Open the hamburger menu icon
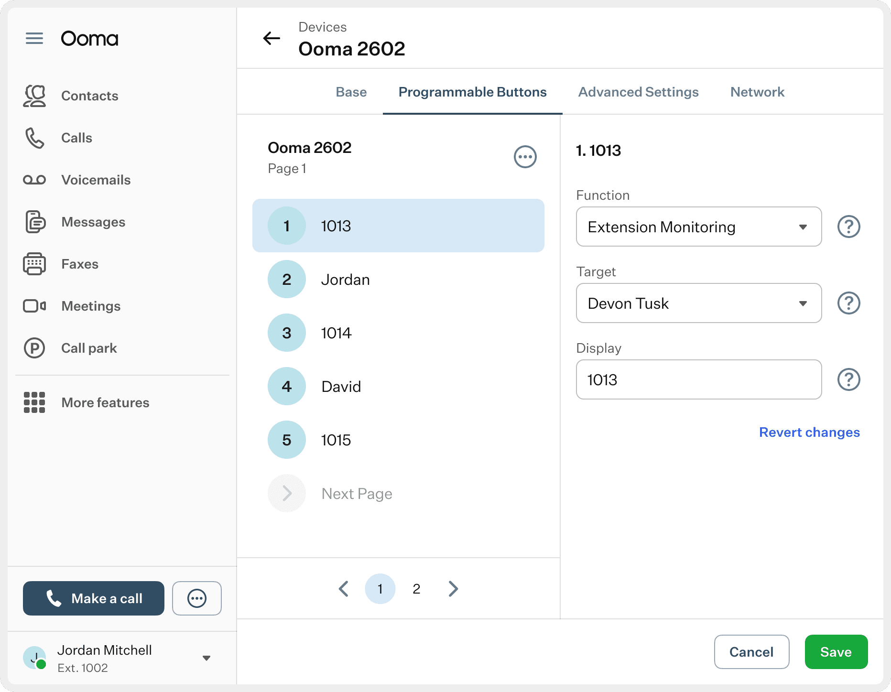 (x=34, y=38)
